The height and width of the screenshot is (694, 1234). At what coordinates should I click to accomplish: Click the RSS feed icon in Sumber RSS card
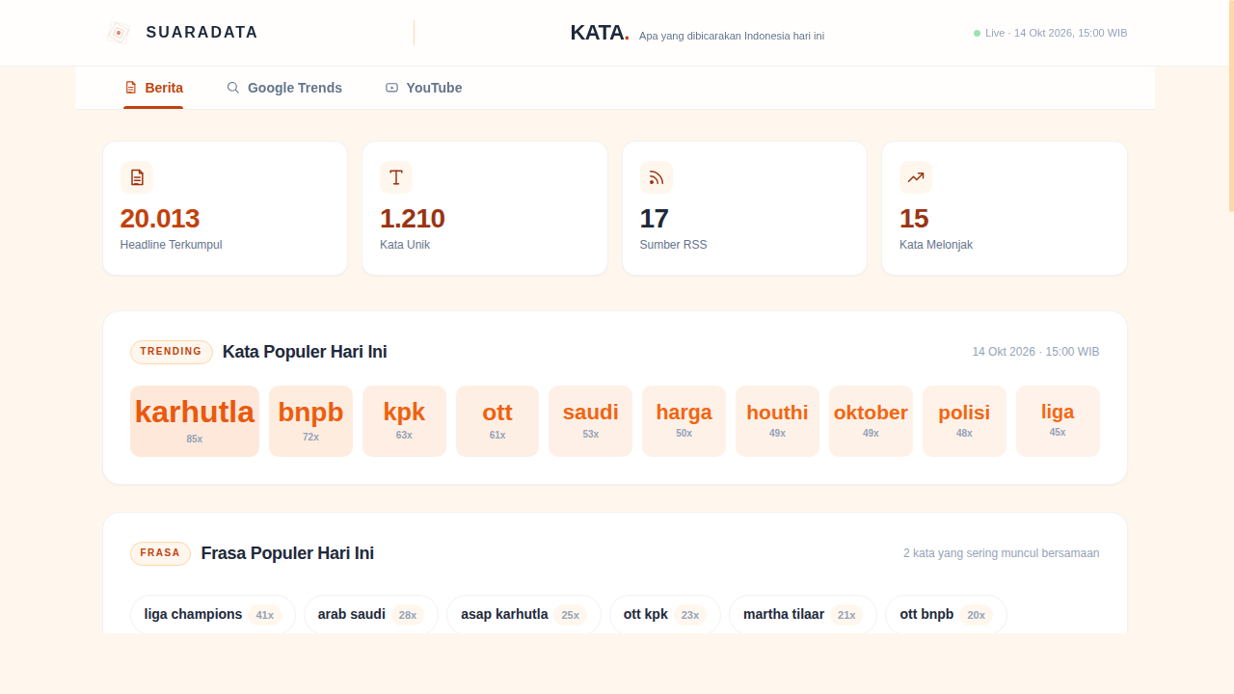tap(657, 177)
